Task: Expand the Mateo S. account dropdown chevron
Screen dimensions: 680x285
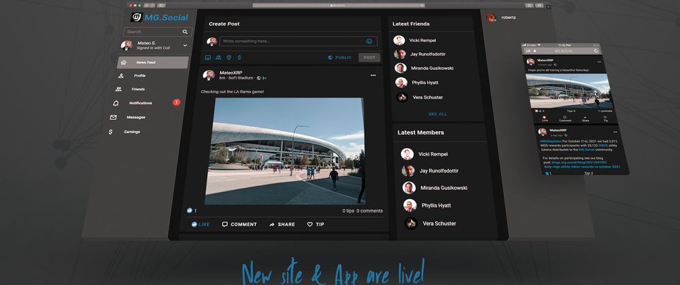Action: point(185,45)
